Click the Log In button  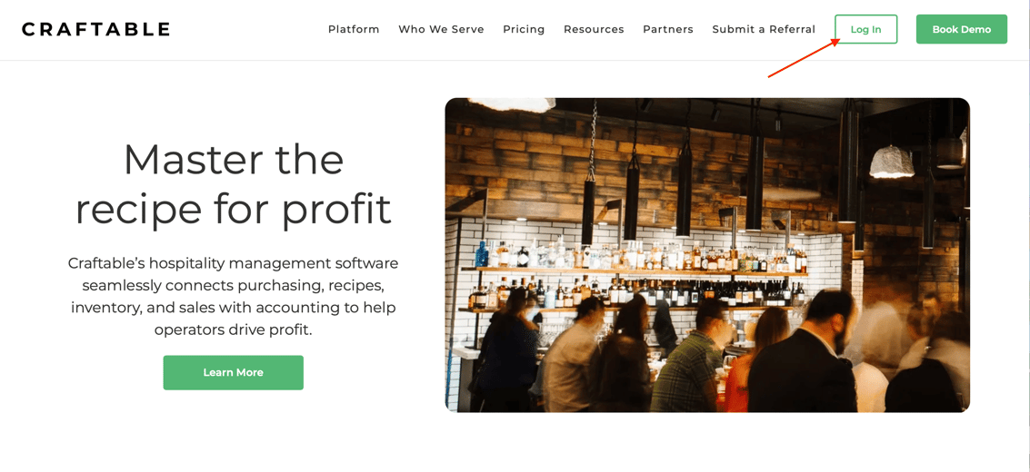pos(865,29)
